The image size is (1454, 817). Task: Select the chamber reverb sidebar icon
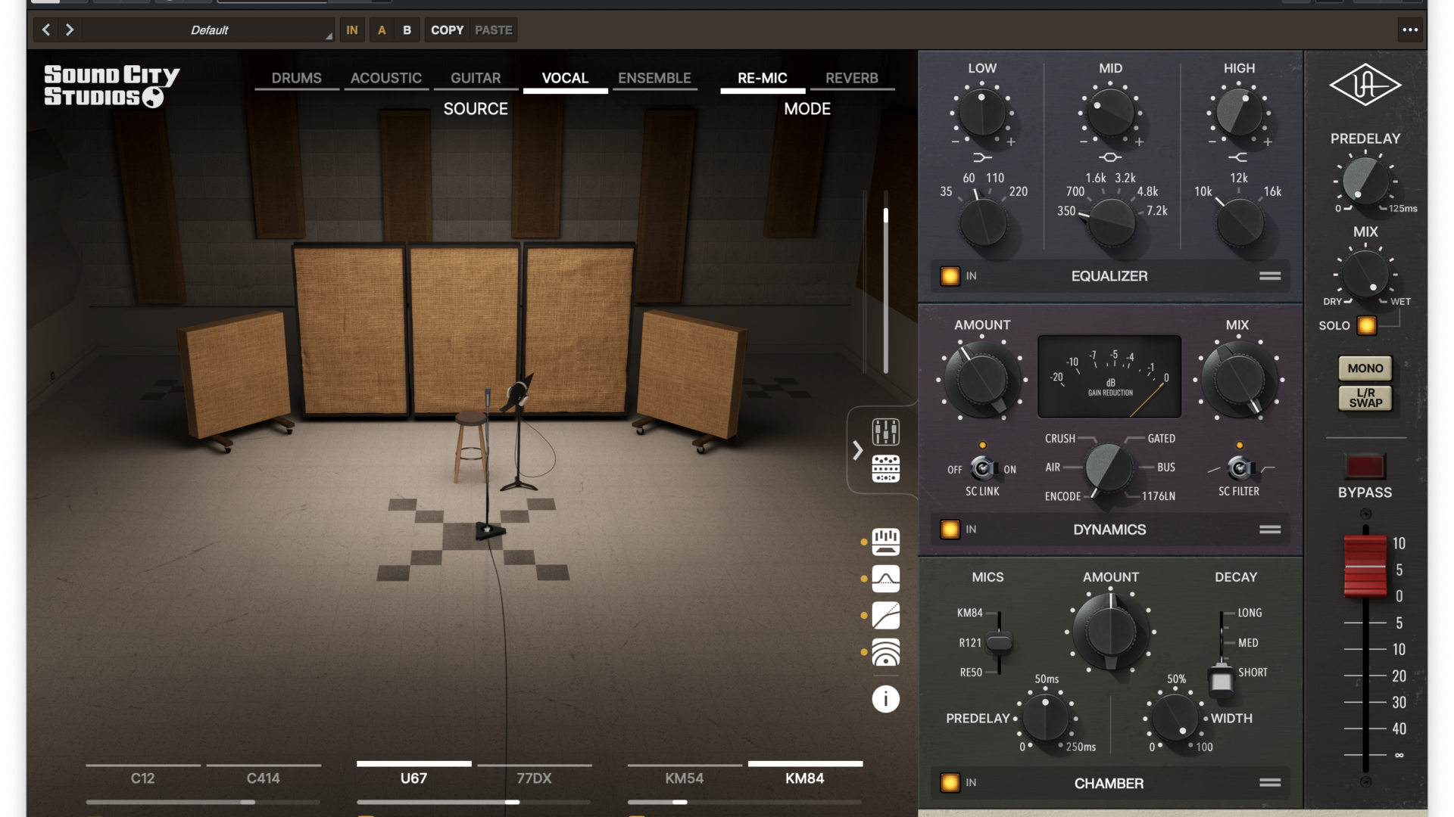885,652
